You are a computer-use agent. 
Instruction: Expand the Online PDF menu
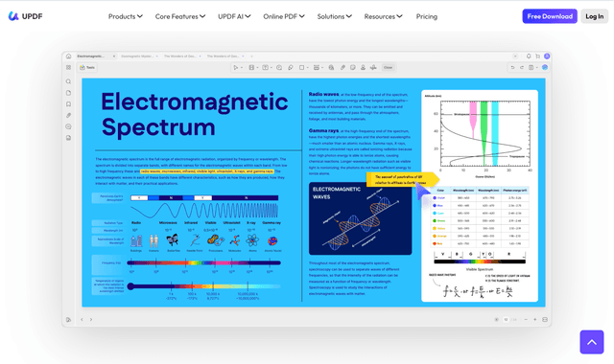pyautogui.click(x=284, y=16)
